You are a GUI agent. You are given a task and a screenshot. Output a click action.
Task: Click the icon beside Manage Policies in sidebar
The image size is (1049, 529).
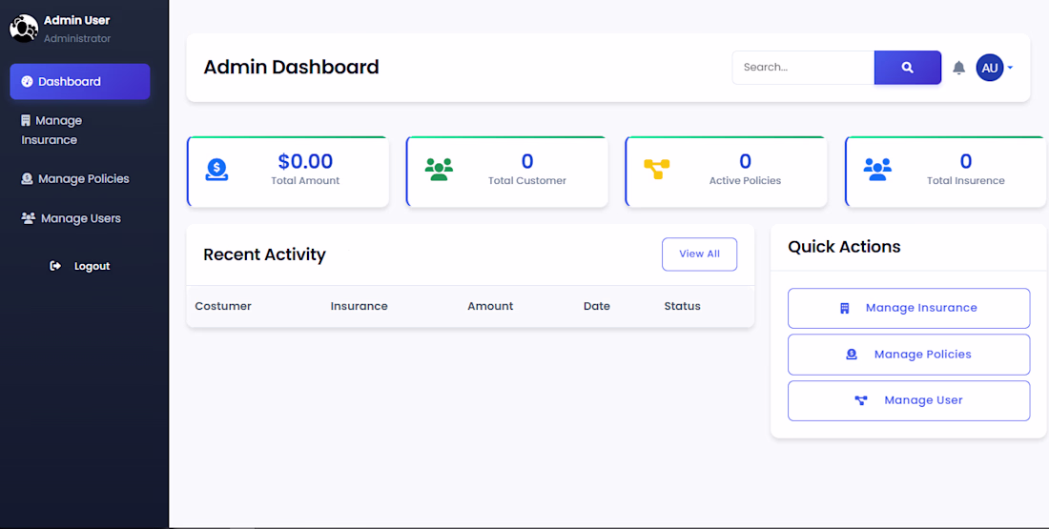(27, 178)
